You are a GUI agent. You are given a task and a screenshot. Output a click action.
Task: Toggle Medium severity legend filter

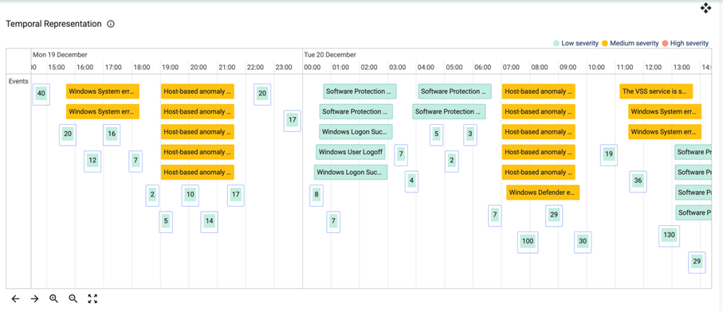tap(631, 43)
